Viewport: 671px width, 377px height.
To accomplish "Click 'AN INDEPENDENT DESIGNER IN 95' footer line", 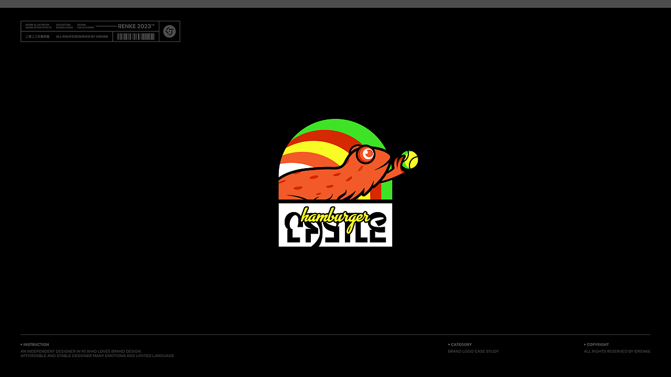I will click(x=81, y=351).
